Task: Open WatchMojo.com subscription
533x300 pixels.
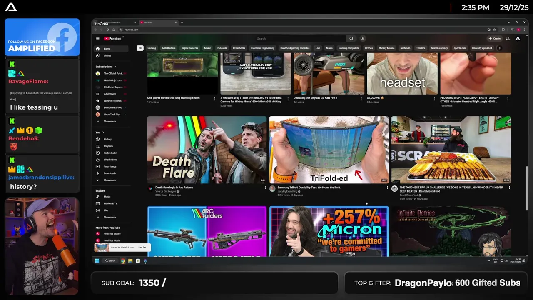Action: (111, 80)
